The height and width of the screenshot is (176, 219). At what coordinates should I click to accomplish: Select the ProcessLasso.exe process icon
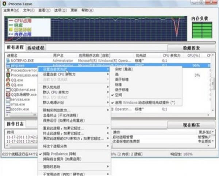pos(8,75)
